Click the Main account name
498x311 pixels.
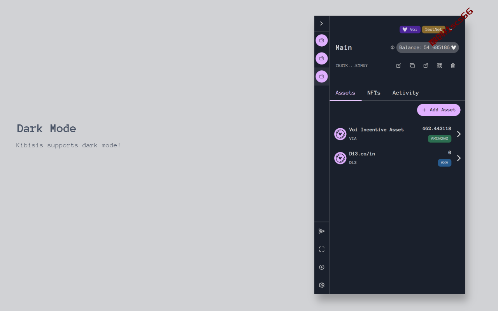pyautogui.click(x=344, y=47)
